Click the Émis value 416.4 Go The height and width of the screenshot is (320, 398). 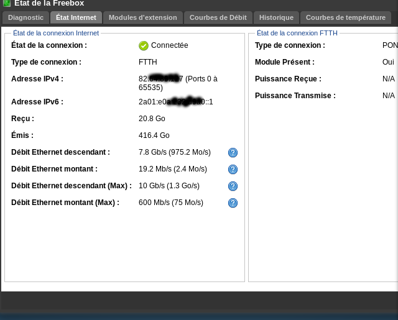click(x=154, y=135)
